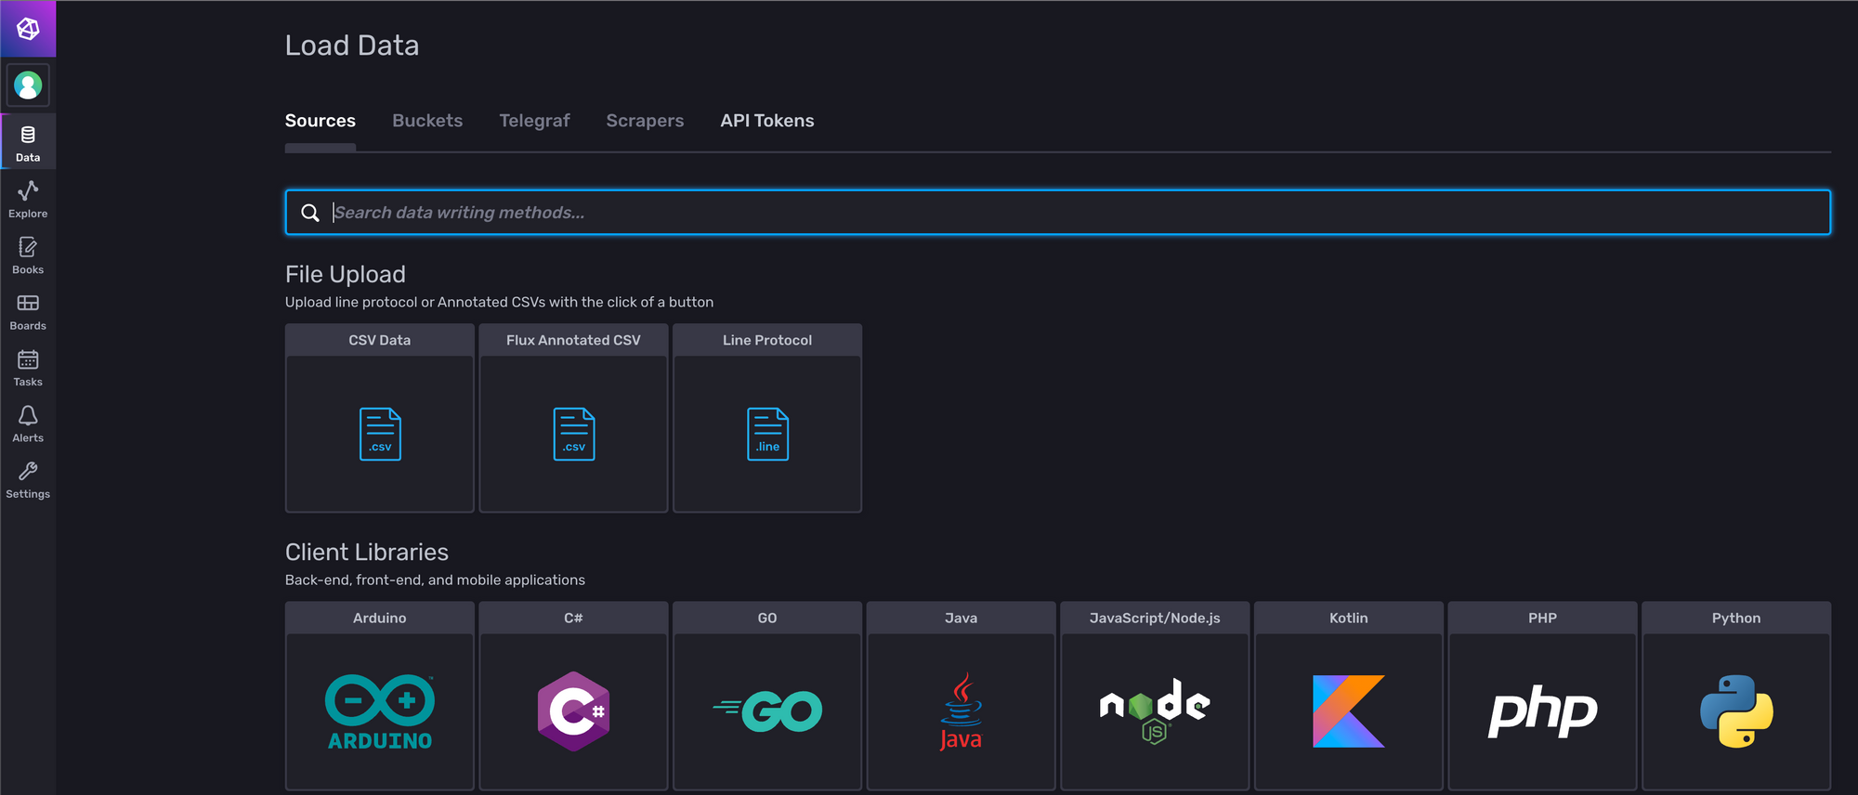
Task: Choose the Go client library logo
Action: (767, 711)
